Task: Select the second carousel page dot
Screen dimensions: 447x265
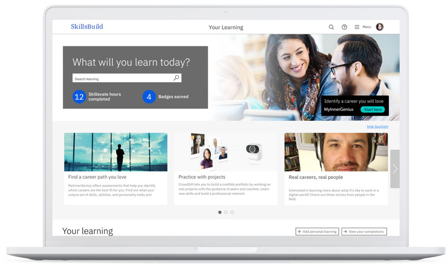Action: point(226,212)
